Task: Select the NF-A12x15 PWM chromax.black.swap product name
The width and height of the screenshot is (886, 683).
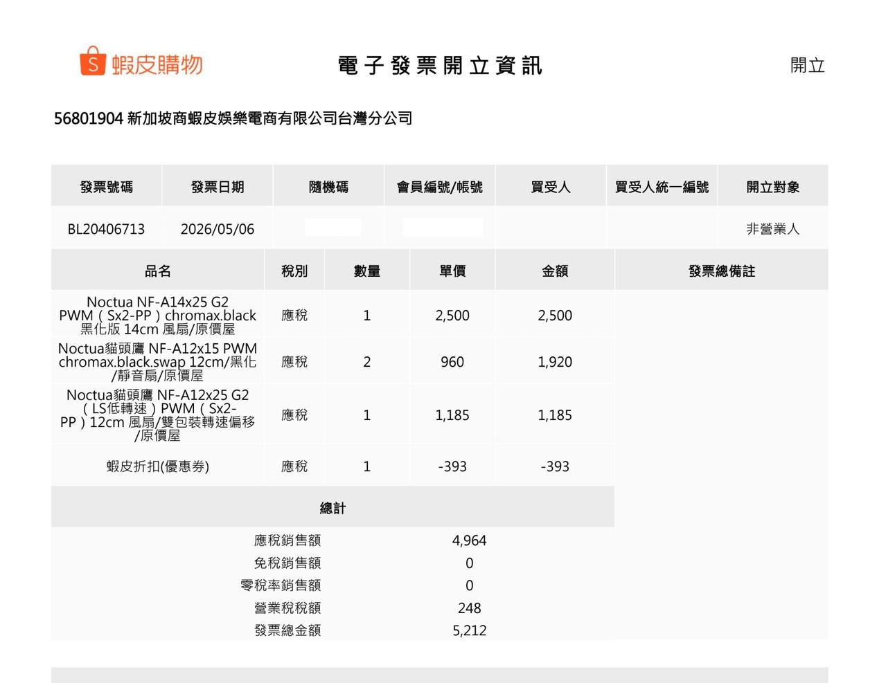Action: pos(158,362)
